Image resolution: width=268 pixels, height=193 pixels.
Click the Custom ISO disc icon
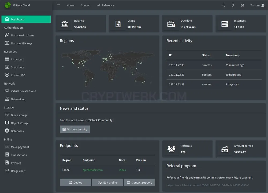click(7, 75)
